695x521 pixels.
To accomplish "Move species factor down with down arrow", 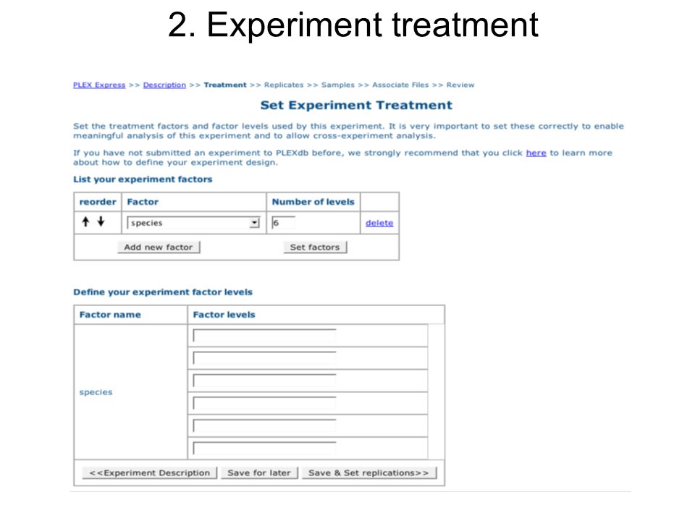I will pos(101,221).
